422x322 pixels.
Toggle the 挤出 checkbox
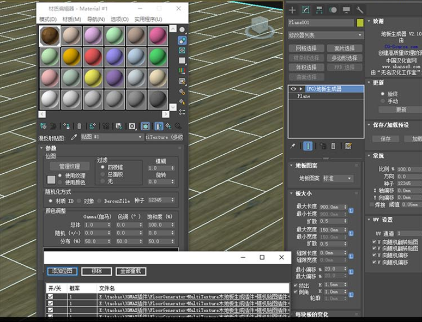tap(296, 285)
